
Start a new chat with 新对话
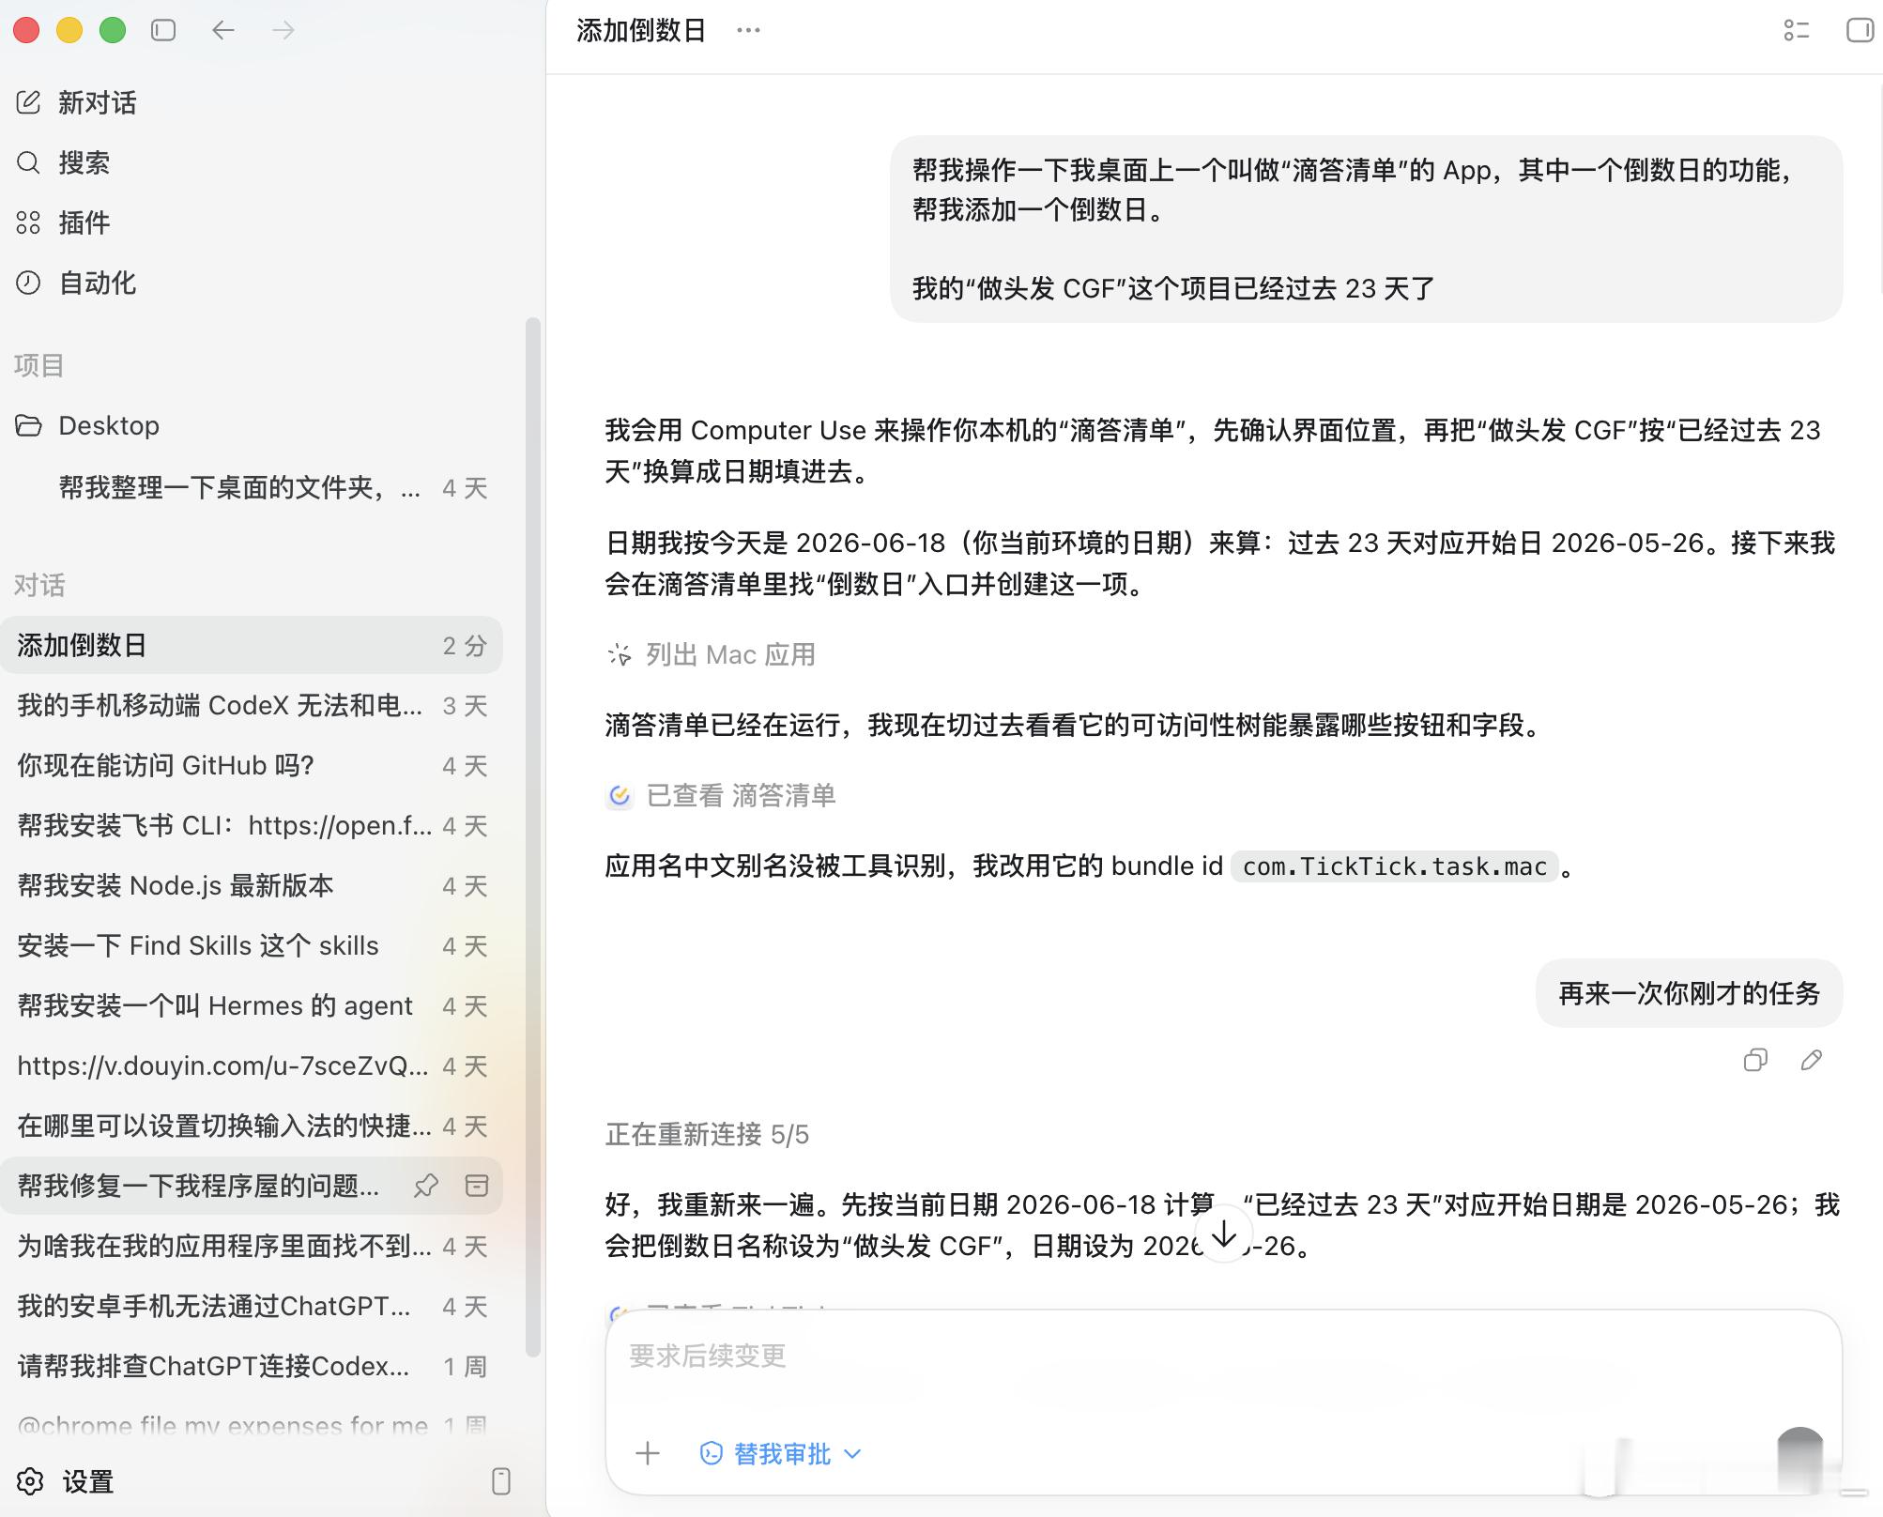tap(77, 102)
